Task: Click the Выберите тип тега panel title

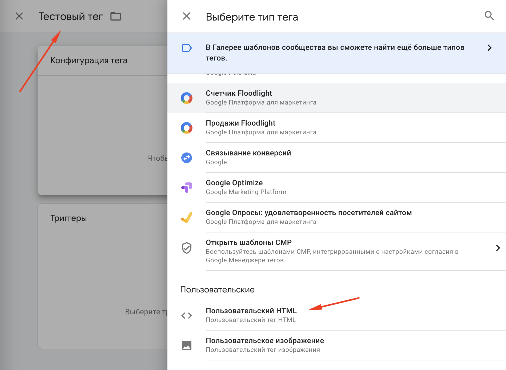Action: click(x=252, y=17)
